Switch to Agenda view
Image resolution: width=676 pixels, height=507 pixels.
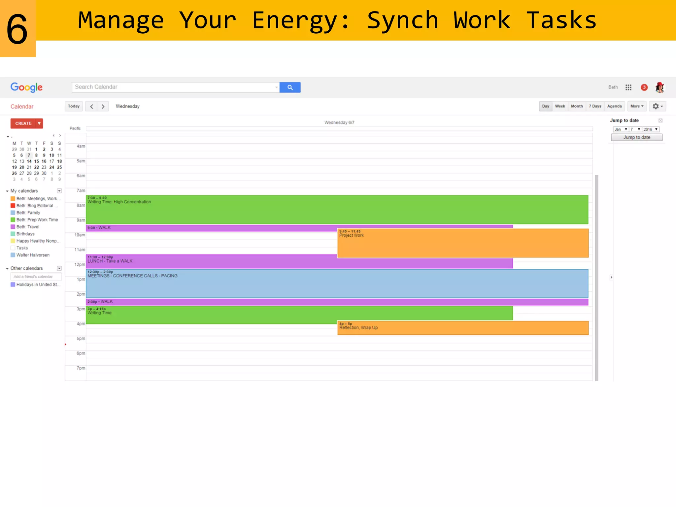click(614, 106)
